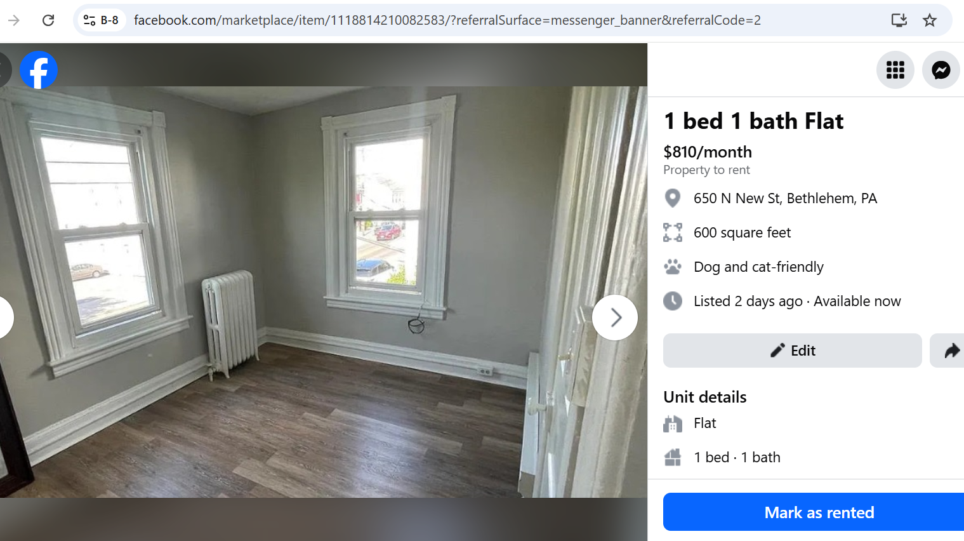The image size is (964, 541).
Task: View site information icon beside the URL
Action: (102, 20)
